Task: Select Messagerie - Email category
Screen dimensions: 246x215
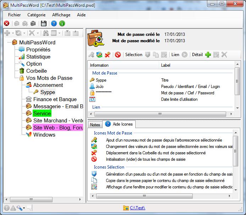Action: coord(58,106)
